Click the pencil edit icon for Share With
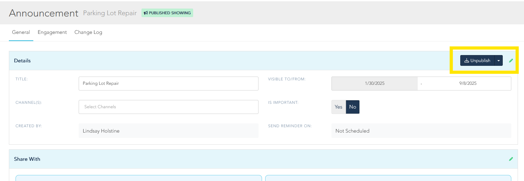 511,159
